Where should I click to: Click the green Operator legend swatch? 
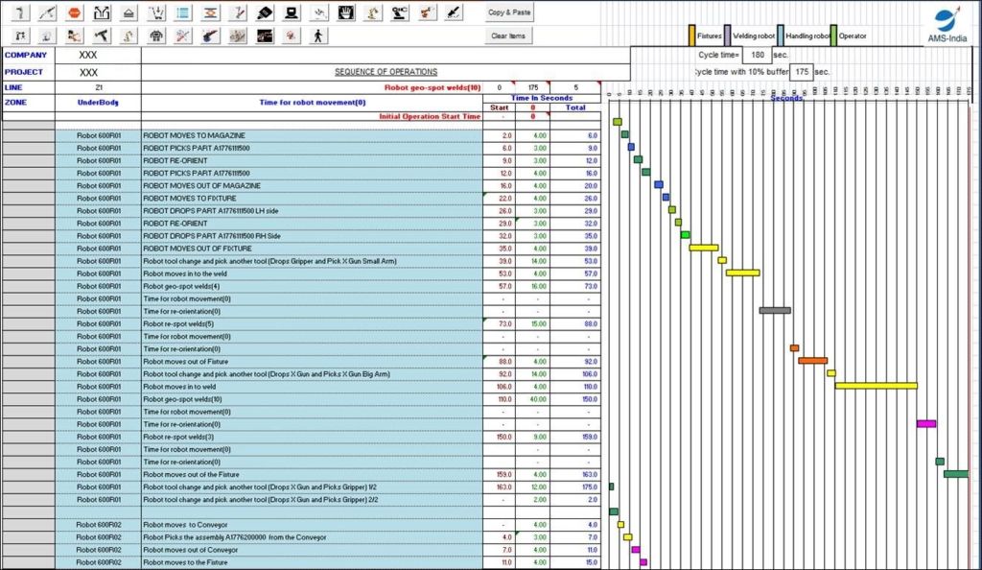click(832, 35)
